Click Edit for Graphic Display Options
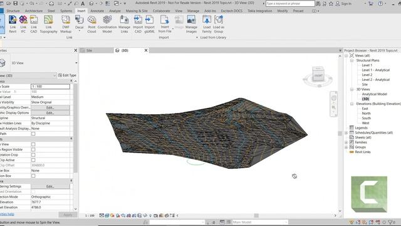The height and width of the screenshot is (226, 401). tap(50, 113)
